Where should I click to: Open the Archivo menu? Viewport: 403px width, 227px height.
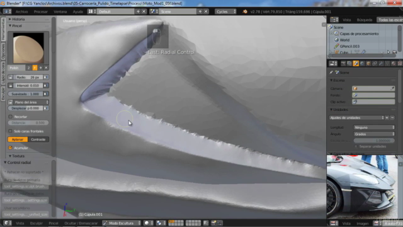pos(21,11)
